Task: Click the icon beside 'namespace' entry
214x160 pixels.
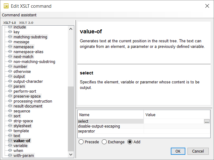Action: tap(10, 47)
